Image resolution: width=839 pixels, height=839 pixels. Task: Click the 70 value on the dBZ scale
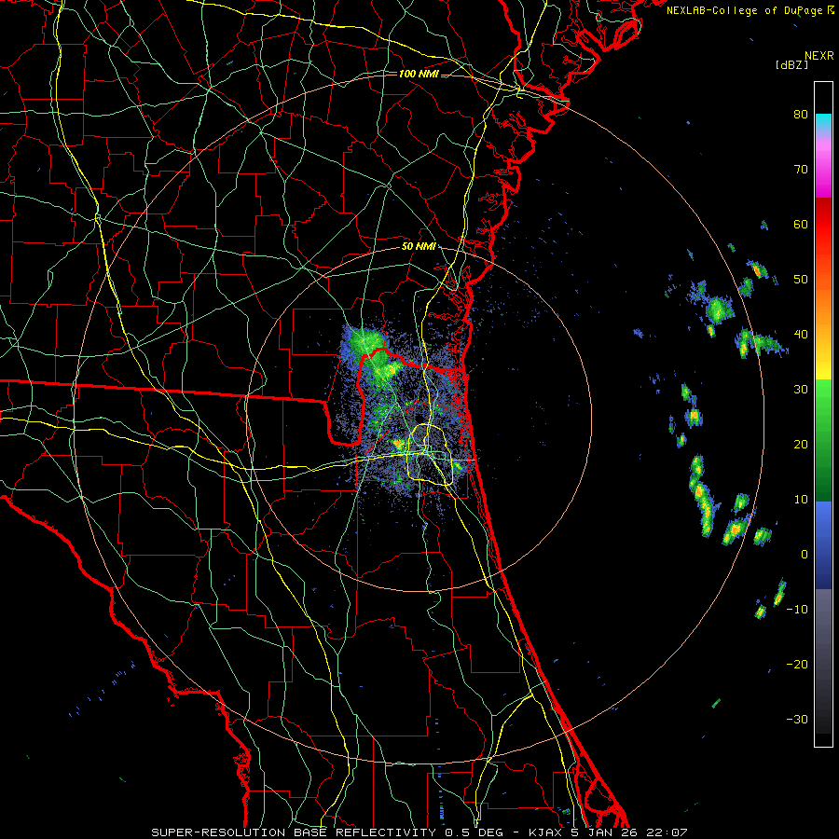pos(801,170)
